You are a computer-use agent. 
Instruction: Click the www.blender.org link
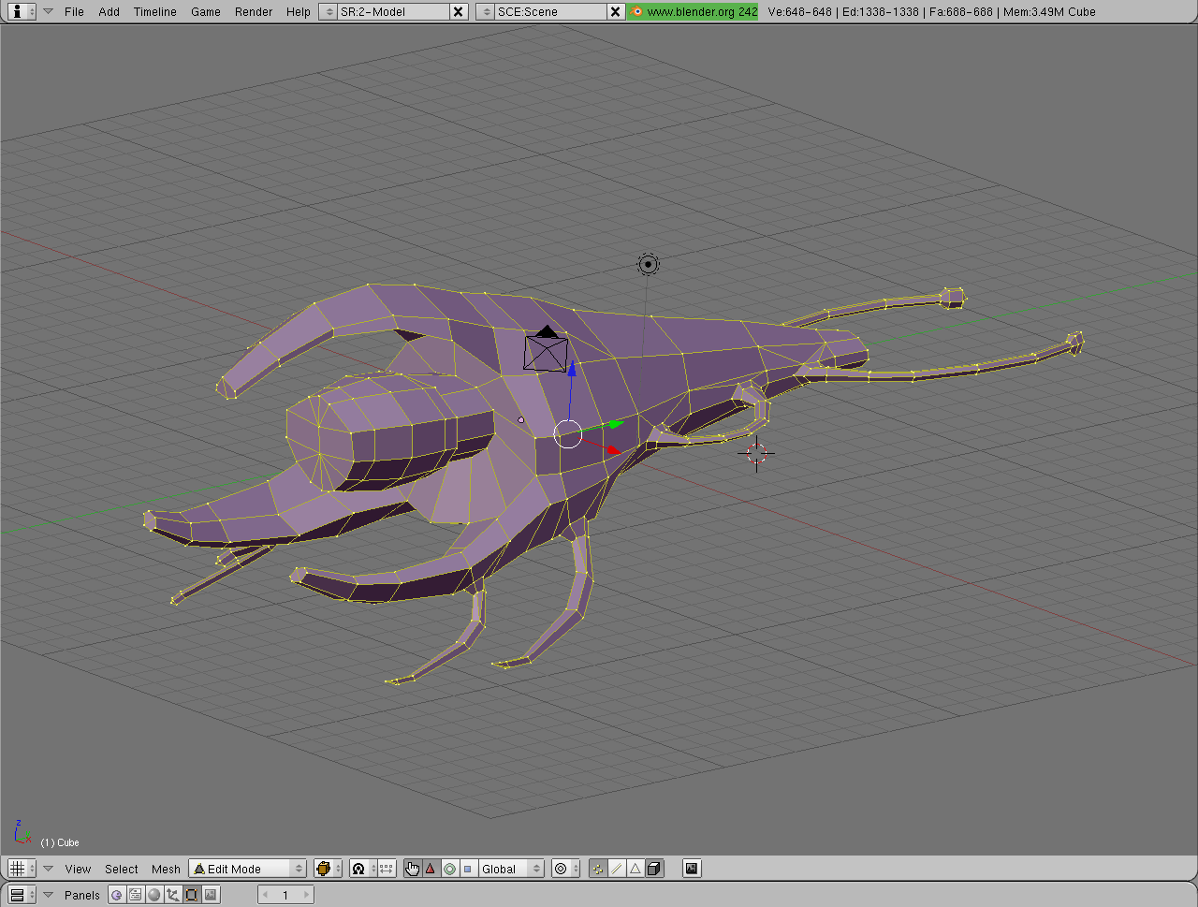point(694,12)
